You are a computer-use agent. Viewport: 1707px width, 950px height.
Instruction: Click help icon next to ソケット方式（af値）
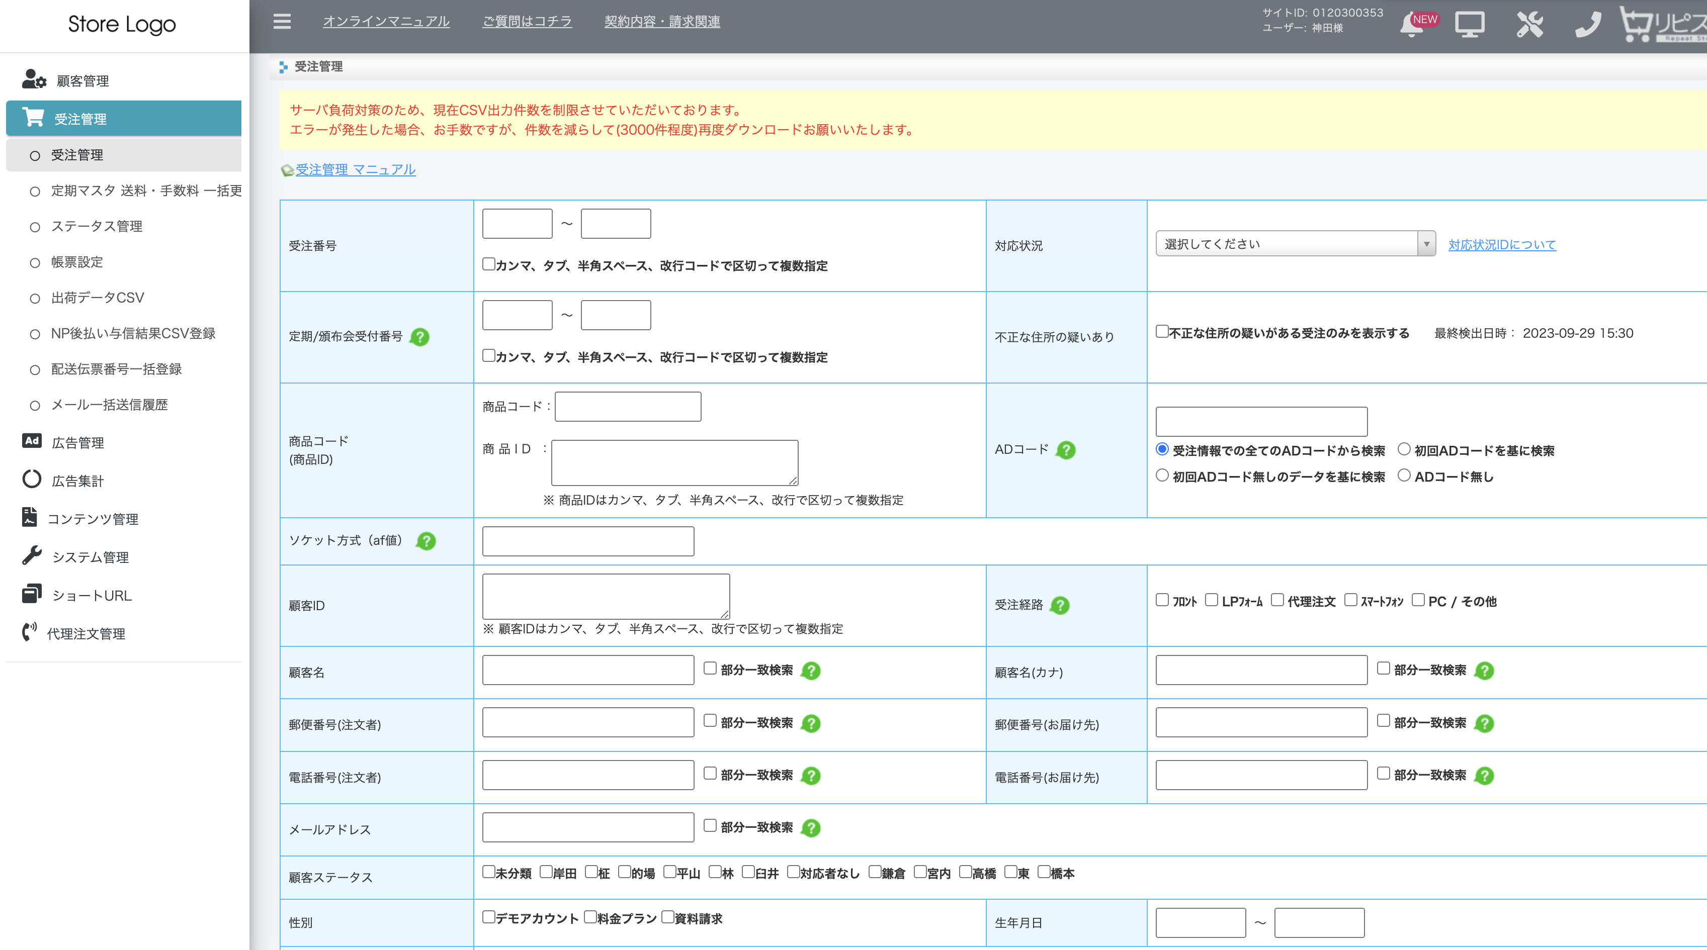(426, 541)
